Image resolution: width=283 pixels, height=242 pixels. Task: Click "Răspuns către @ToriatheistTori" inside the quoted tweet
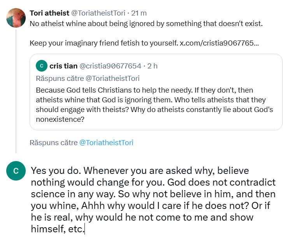coord(88,78)
